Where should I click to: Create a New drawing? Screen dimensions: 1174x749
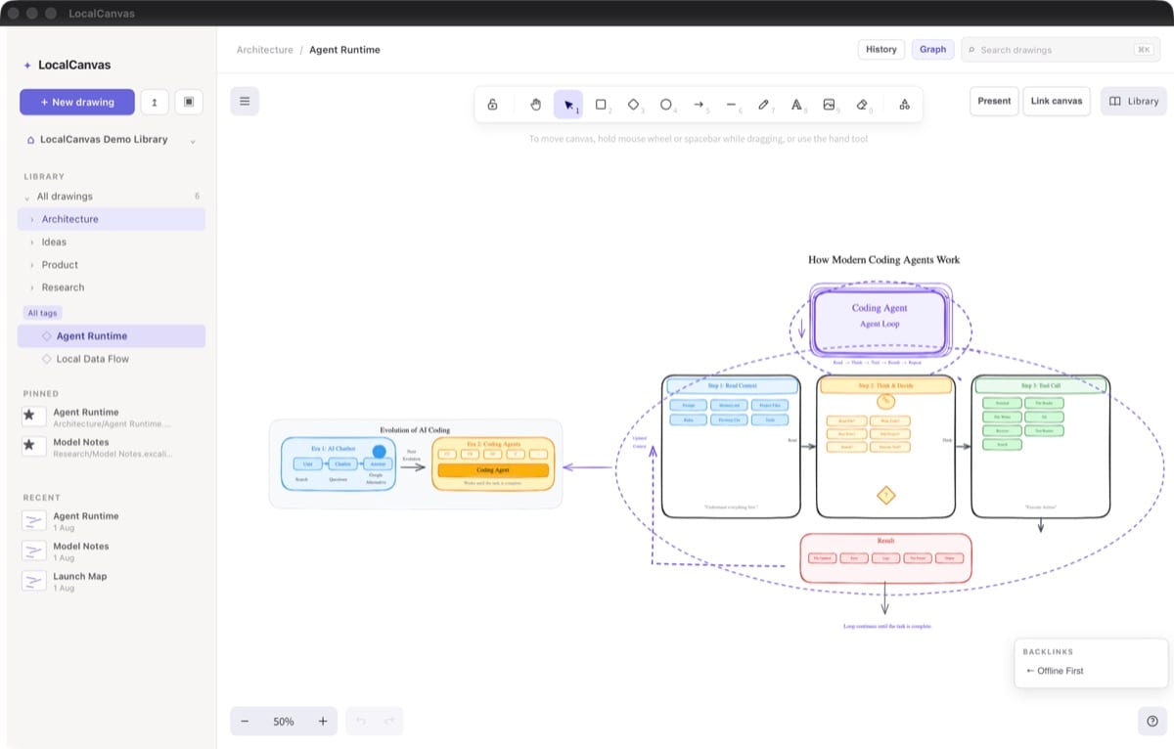point(77,102)
